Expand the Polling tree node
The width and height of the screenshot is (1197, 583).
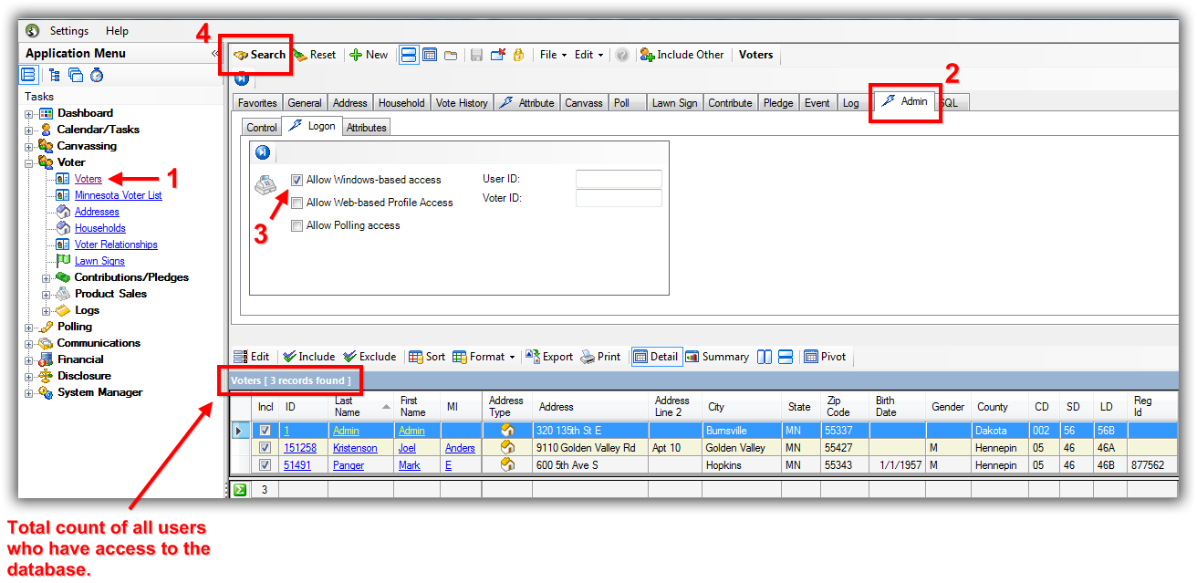(x=29, y=328)
